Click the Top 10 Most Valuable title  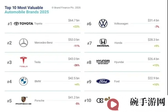24,8
